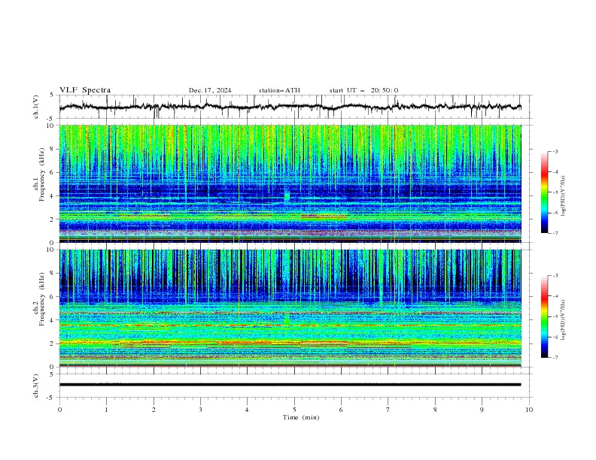Click the green burst near 4 kHz in ch.1

(x=287, y=197)
